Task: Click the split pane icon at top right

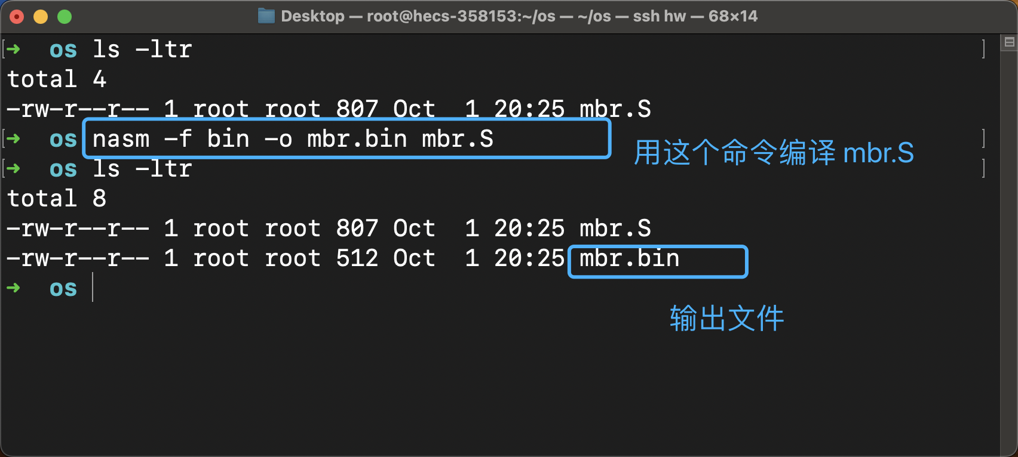Action: pyautogui.click(x=1010, y=42)
